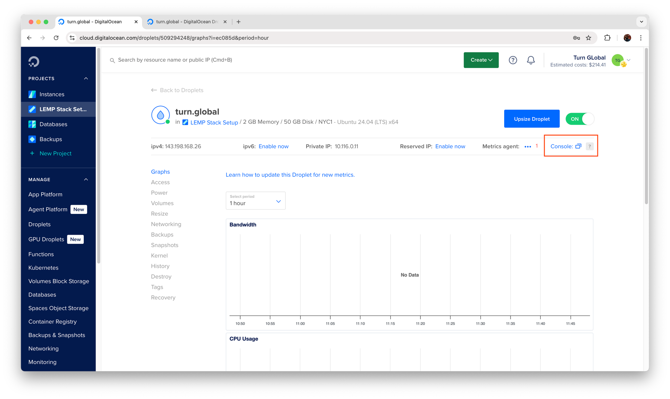This screenshot has height=399, width=670.
Task: Click the Metrics agent three-dots icon
Action: coord(528,147)
